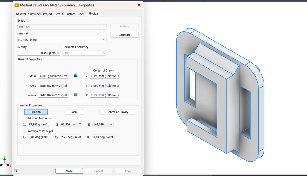Screen dimensions: 307x176
Task: Click the calculator icon next to Volume
Action: coord(75,95)
